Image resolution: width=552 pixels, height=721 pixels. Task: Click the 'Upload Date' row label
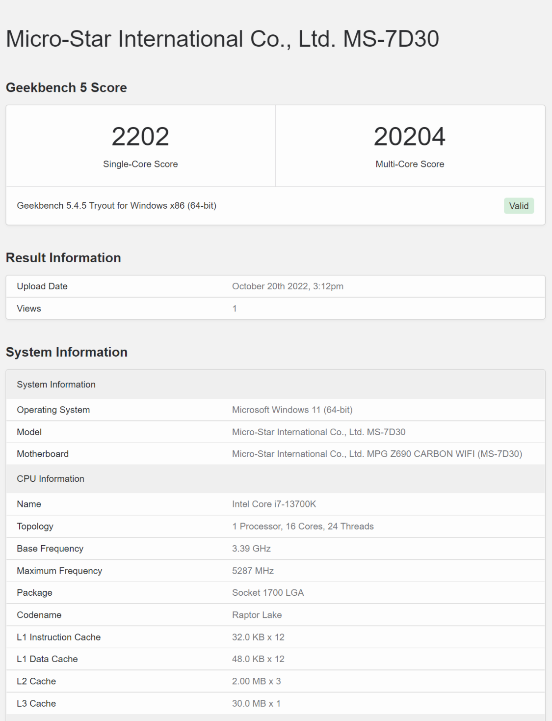click(42, 286)
